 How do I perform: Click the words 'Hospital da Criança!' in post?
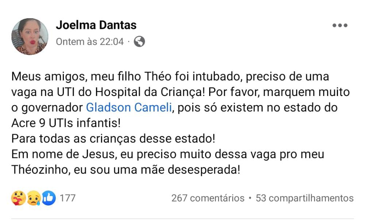coord(150,92)
